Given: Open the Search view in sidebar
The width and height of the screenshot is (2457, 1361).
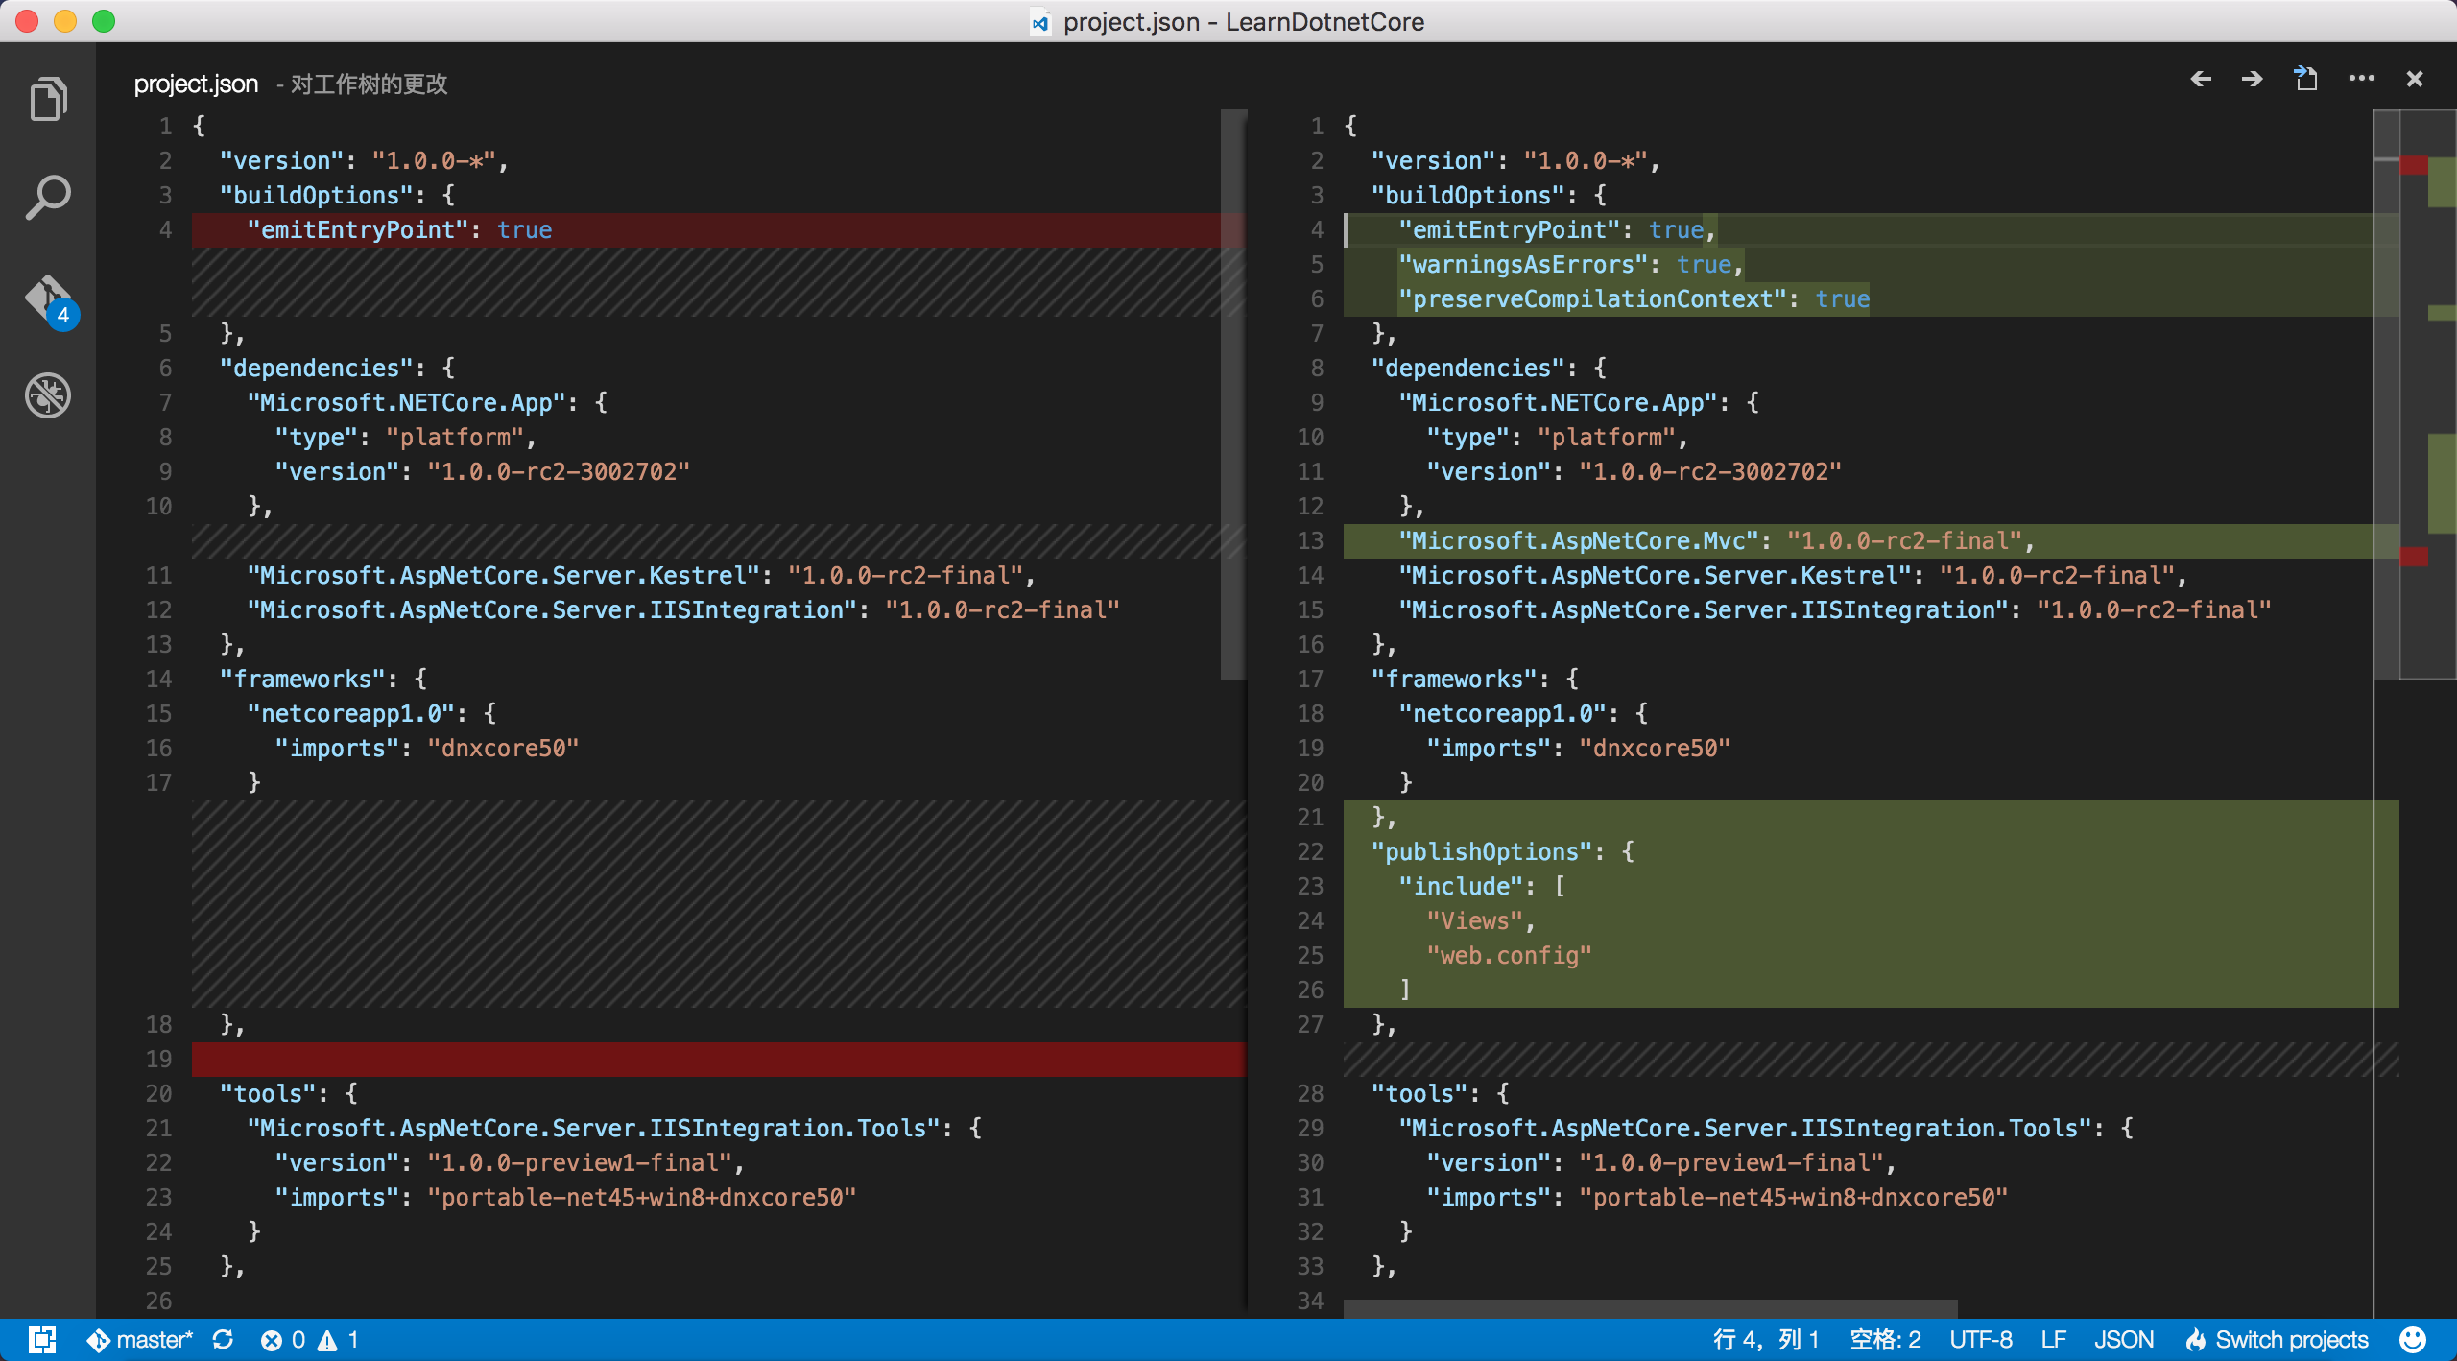Looking at the screenshot, I should pos(48,199).
